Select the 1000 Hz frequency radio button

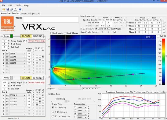click(75, 107)
